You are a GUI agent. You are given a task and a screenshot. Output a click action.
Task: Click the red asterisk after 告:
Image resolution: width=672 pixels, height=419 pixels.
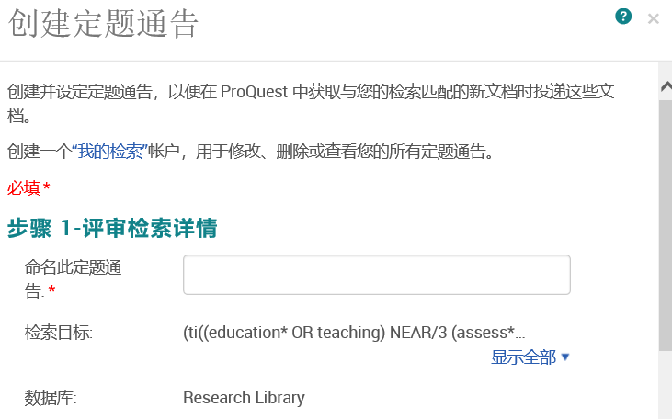51,290
